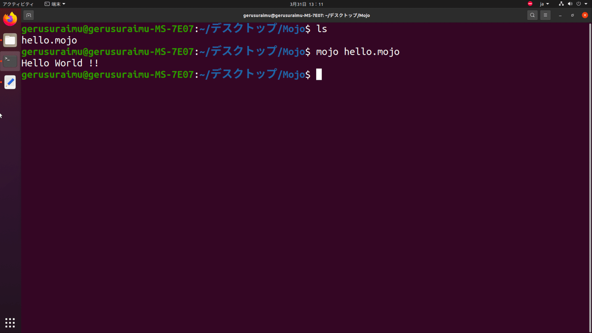
Task: Open the terminal hamburger menu
Action: 545,15
